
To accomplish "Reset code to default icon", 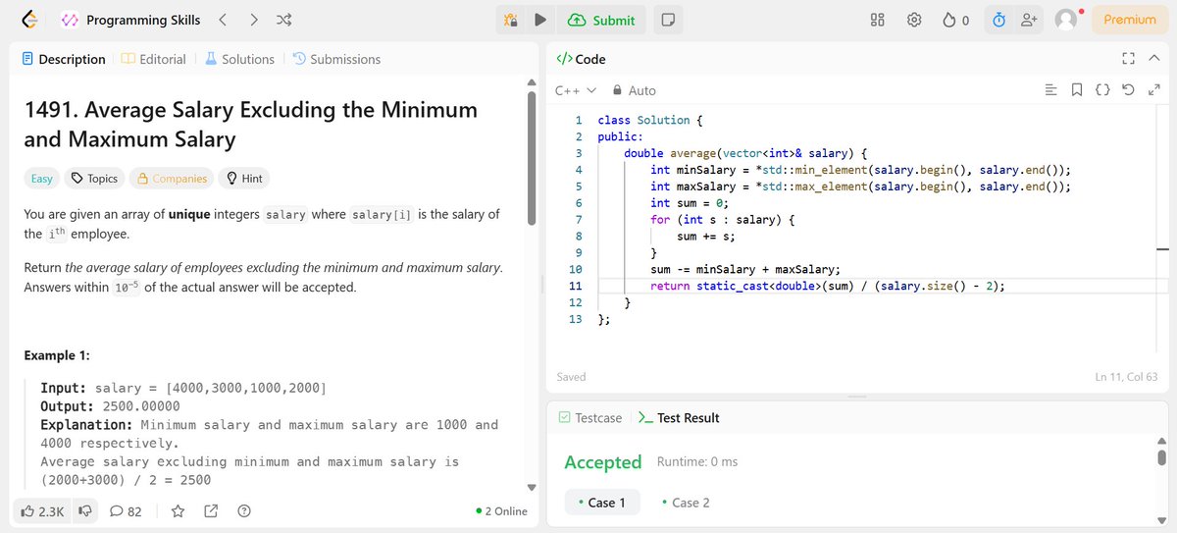I will (x=1128, y=90).
